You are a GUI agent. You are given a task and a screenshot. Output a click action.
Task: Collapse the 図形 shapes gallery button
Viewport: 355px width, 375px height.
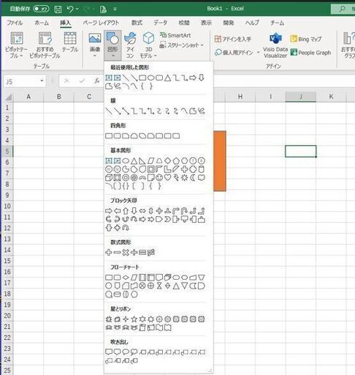(112, 45)
